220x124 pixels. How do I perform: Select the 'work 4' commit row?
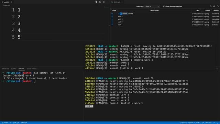click(x=165, y=17)
